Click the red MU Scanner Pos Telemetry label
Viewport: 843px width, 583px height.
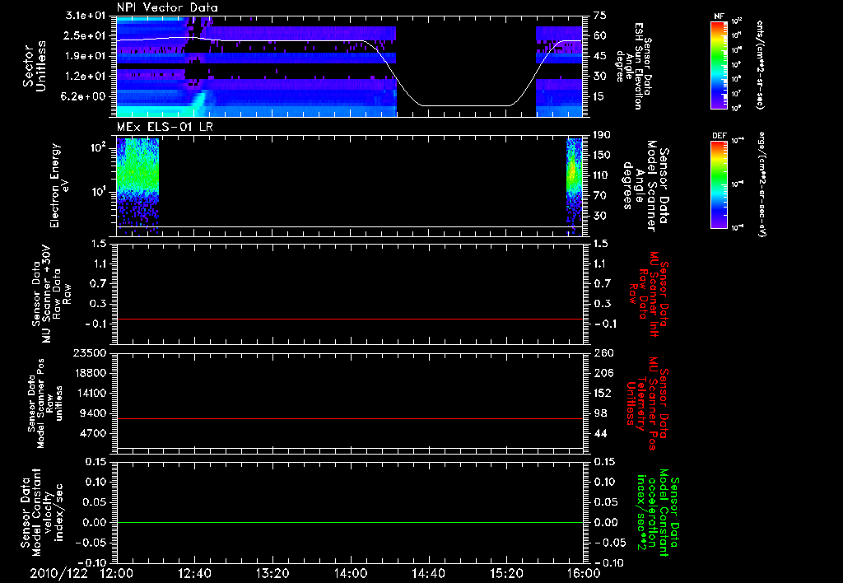[x=648, y=403]
